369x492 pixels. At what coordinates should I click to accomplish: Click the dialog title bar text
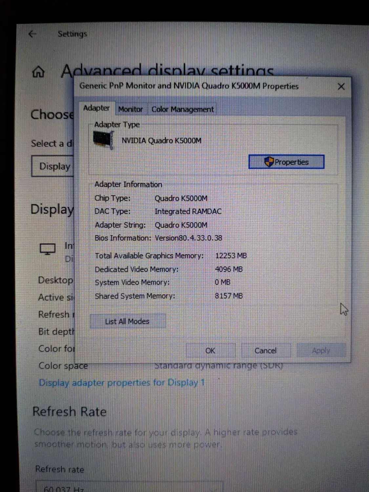189,86
